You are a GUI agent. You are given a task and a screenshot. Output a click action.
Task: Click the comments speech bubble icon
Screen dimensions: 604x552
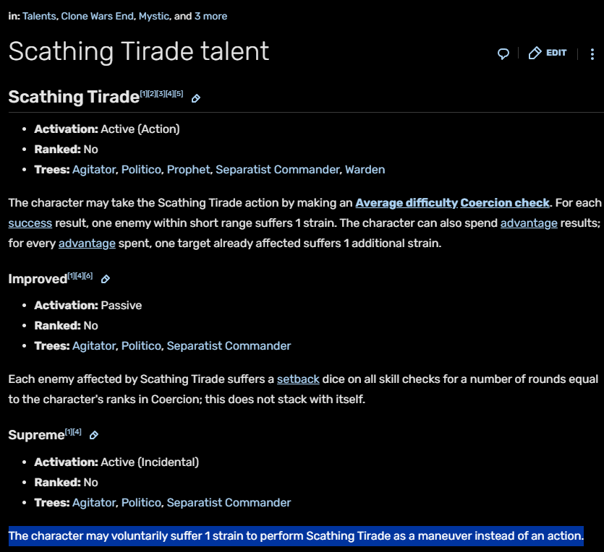pyautogui.click(x=503, y=53)
